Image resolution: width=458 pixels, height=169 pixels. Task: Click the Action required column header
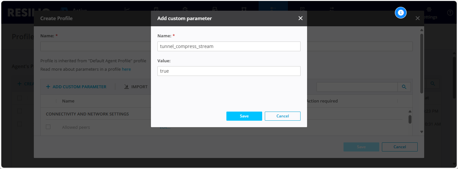pyautogui.click(x=322, y=101)
